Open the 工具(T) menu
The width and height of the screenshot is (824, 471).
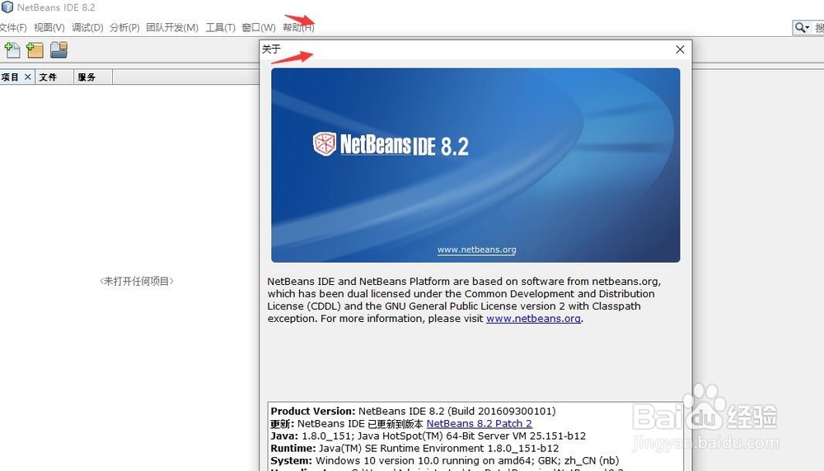click(x=220, y=27)
